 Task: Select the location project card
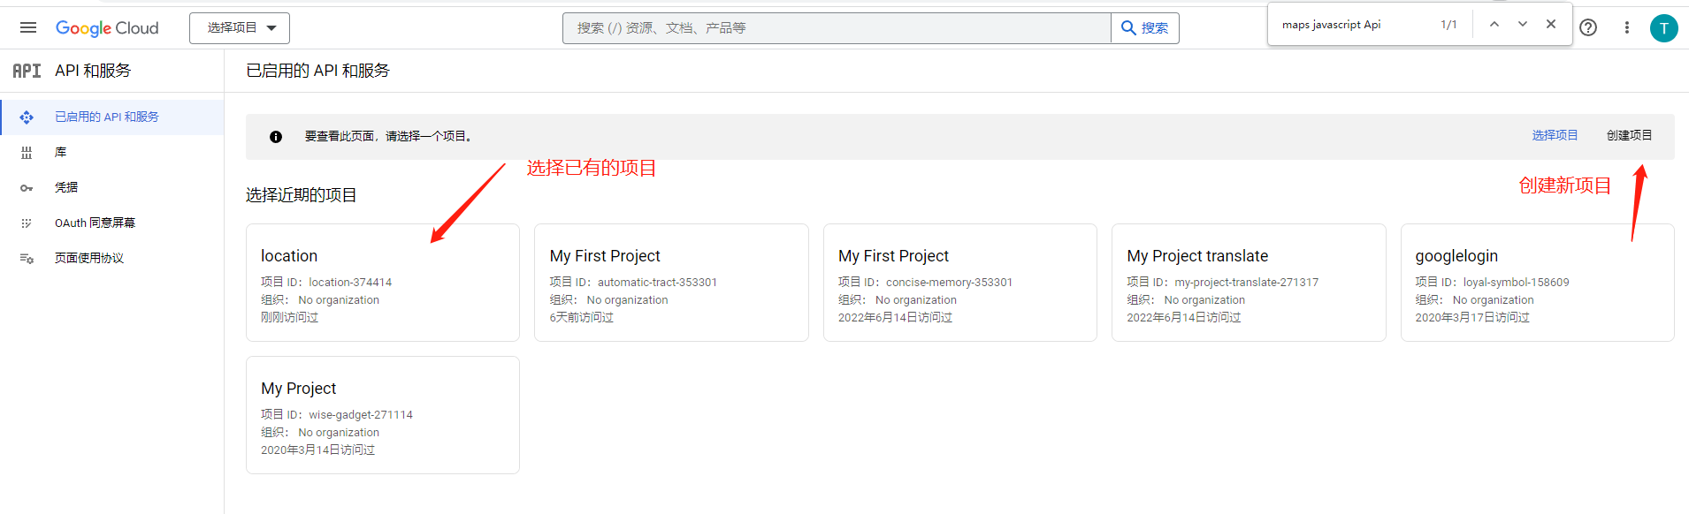[383, 283]
